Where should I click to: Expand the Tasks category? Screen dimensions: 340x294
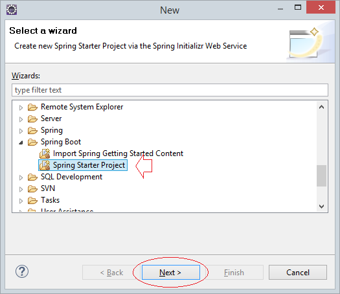(21, 201)
